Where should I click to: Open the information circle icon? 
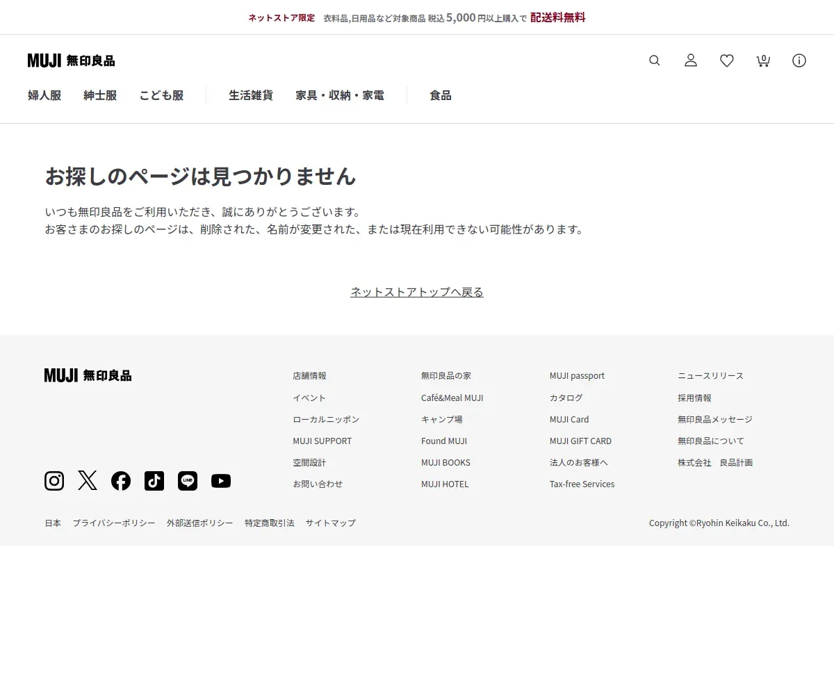799,60
